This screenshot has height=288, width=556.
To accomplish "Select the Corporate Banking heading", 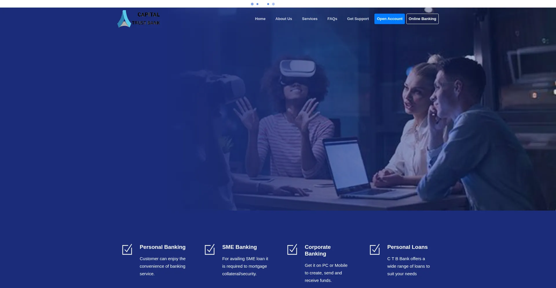I will click(317, 250).
